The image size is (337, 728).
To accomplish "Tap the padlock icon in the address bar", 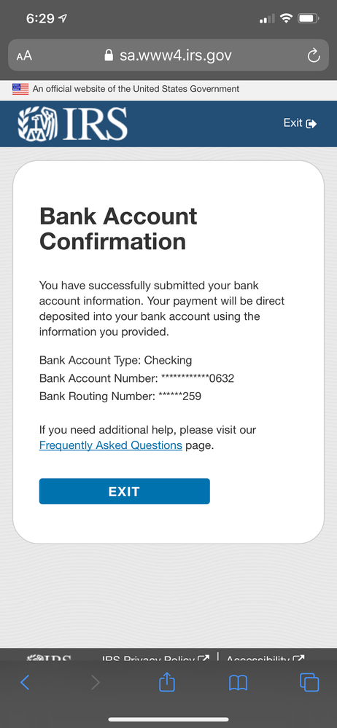I will [x=109, y=55].
